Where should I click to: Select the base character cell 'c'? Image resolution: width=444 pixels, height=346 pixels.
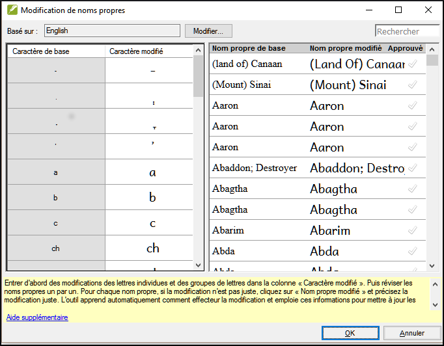point(56,222)
